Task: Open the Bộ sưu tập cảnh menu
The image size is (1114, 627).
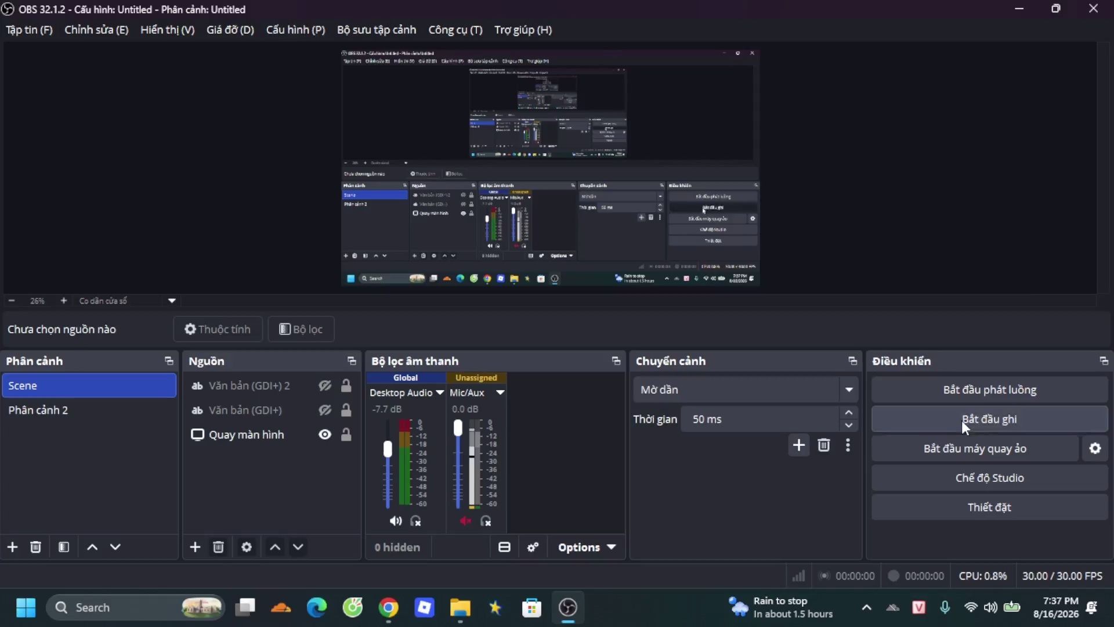Action: pyautogui.click(x=377, y=30)
